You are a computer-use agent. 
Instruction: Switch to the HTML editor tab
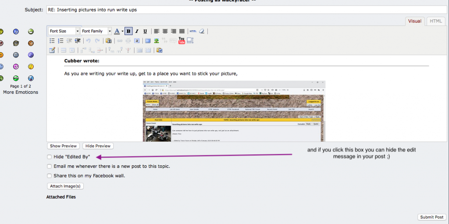tap(435, 21)
